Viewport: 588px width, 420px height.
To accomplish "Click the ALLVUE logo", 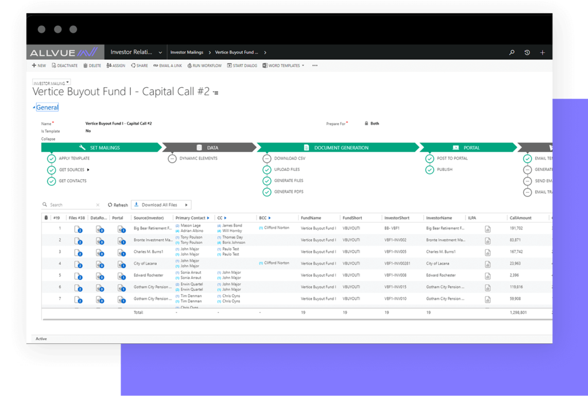I will (x=64, y=52).
